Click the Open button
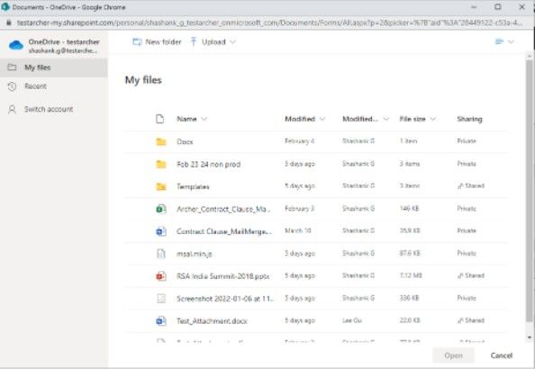This screenshot has width=535, height=369. [453, 355]
